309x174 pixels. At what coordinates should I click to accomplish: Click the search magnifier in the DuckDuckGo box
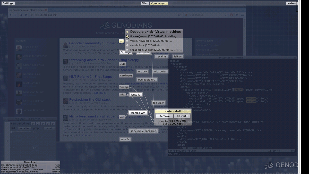pos(226,15)
